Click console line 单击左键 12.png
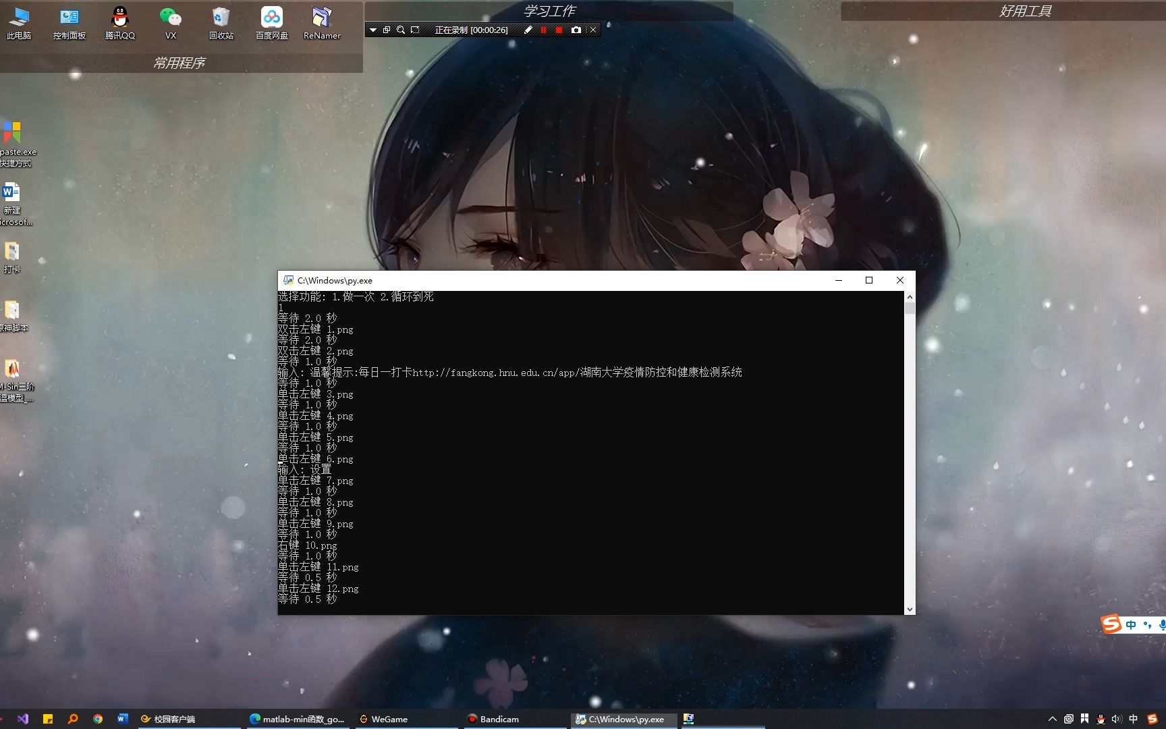The image size is (1166, 729). 318,588
